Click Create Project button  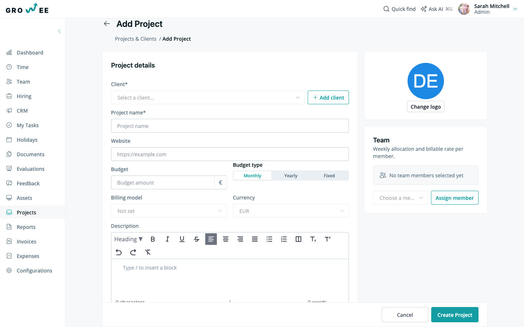coord(455,315)
